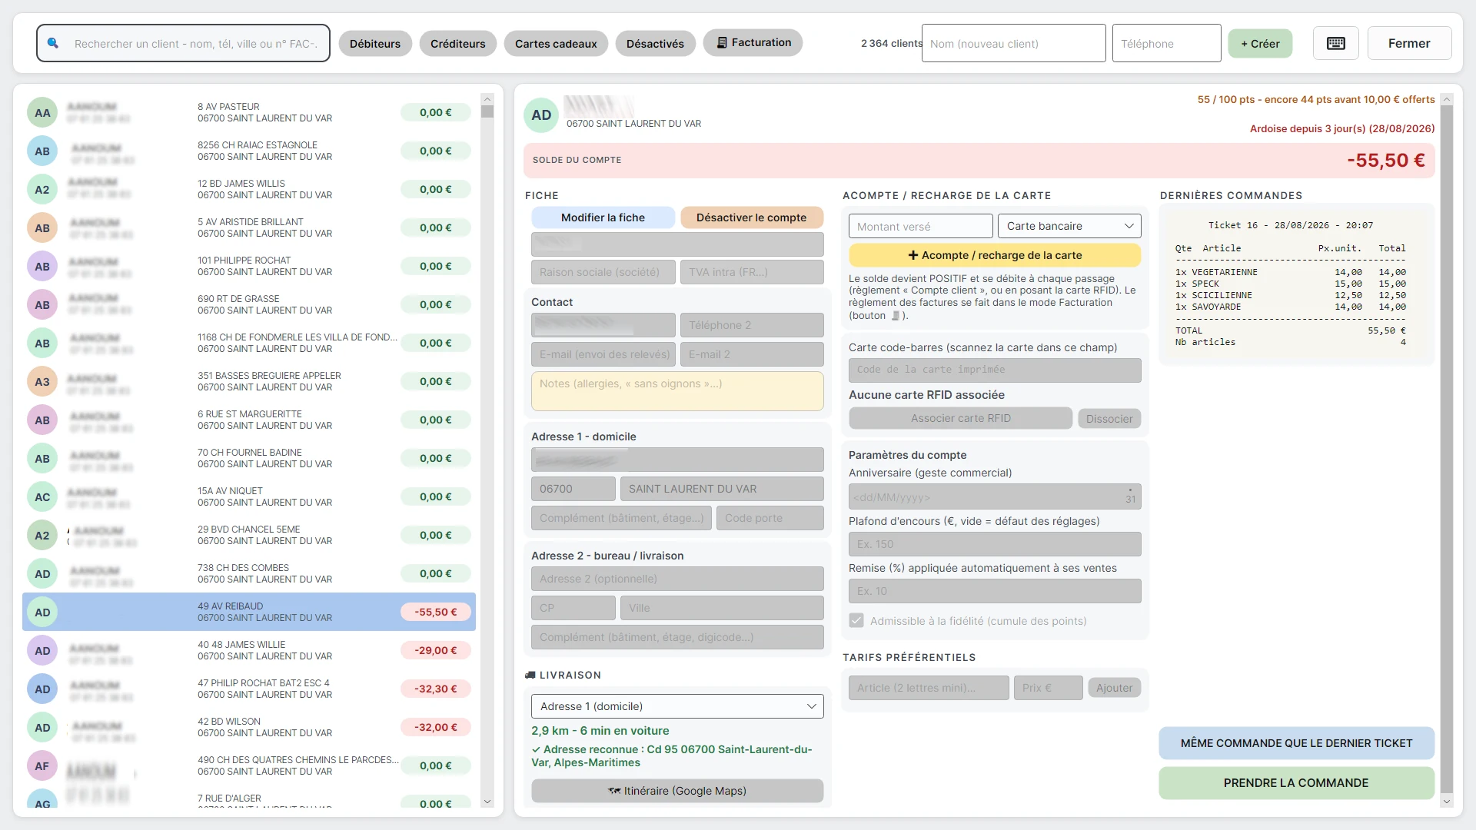Click the -29,00 € balance badge

coord(436,650)
